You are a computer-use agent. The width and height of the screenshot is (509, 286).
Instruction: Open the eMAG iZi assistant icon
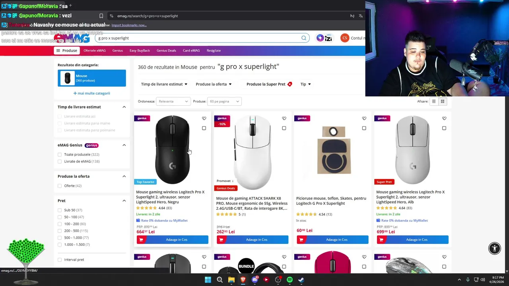[324, 38]
